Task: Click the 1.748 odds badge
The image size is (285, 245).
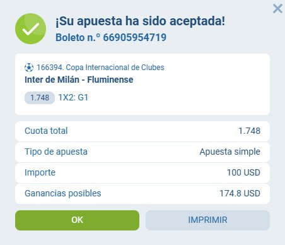Action: click(40, 98)
